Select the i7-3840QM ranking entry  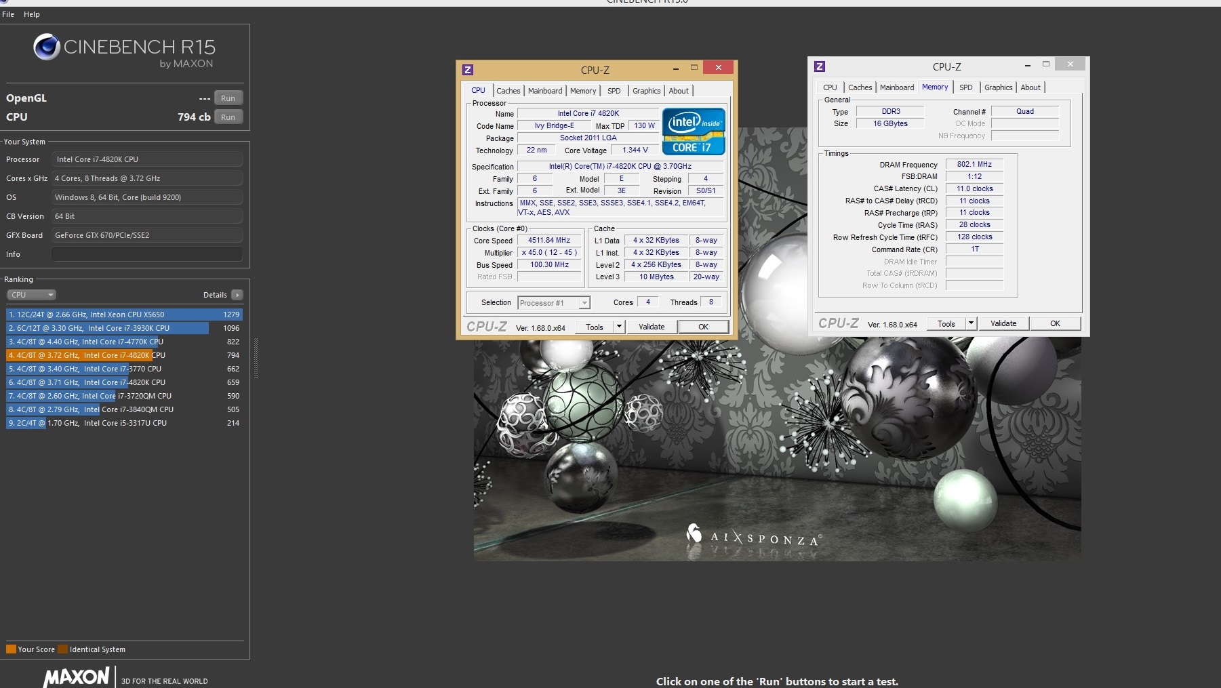coord(124,409)
